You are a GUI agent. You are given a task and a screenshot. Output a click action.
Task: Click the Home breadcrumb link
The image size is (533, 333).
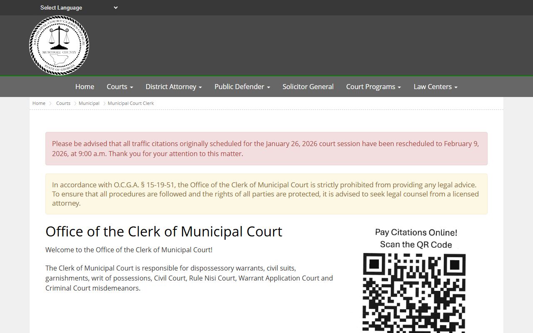pyautogui.click(x=39, y=103)
